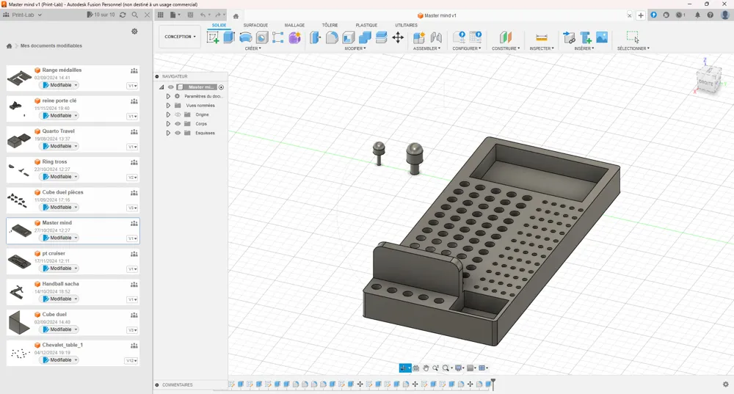Viewport: 734px width, 394px height.
Task: Click the Insert Derive icon
Action: (569, 37)
